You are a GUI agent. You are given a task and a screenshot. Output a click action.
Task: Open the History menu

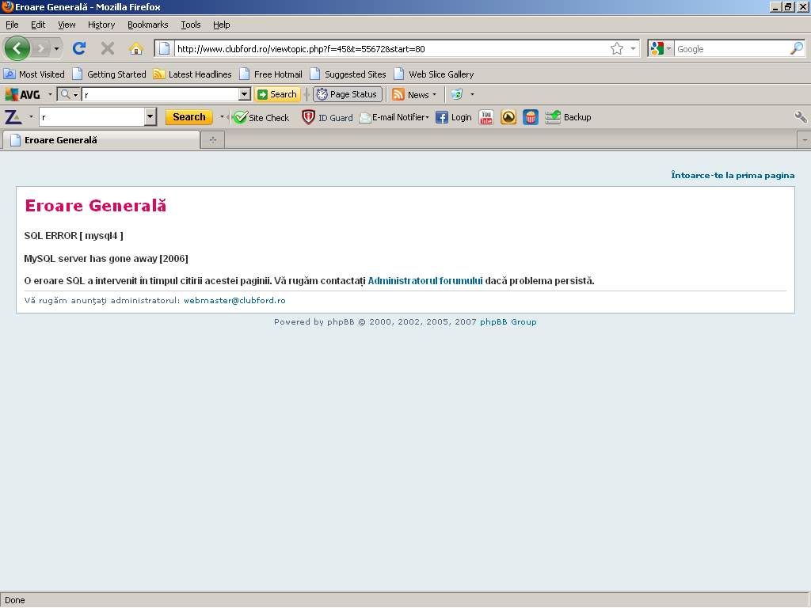point(101,25)
